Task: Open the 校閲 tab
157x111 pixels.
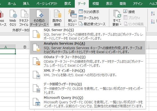Action: (96, 4)
